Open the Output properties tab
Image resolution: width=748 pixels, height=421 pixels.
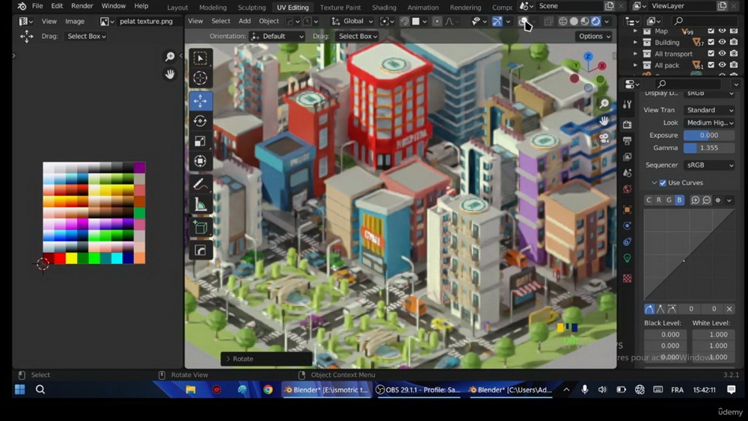pos(628,141)
